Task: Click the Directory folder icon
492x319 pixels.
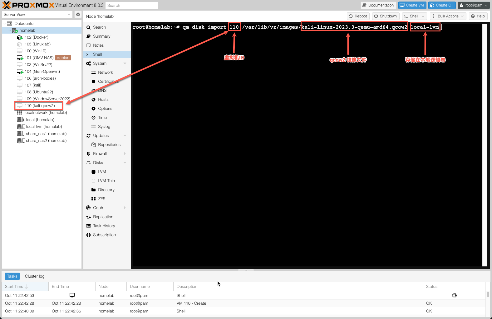Action: (93, 190)
